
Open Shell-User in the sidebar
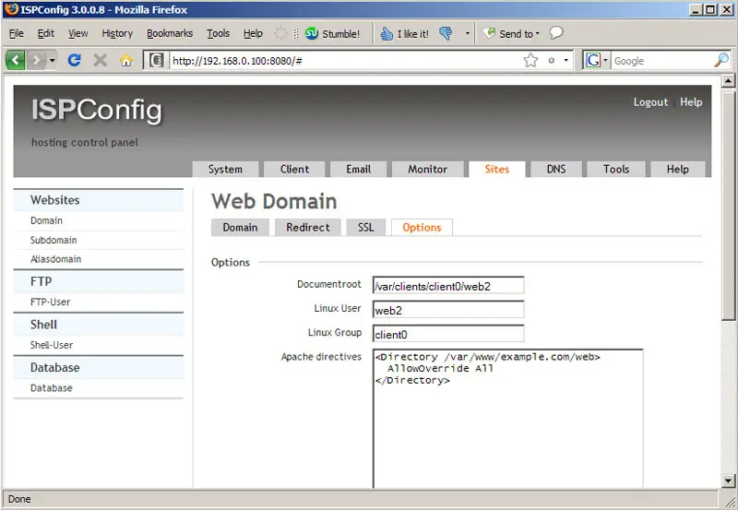(52, 345)
